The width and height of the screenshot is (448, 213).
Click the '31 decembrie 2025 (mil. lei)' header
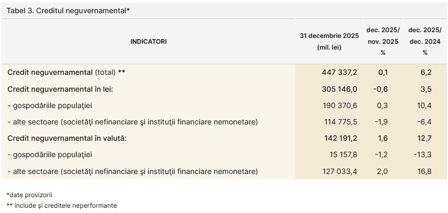[329, 42]
